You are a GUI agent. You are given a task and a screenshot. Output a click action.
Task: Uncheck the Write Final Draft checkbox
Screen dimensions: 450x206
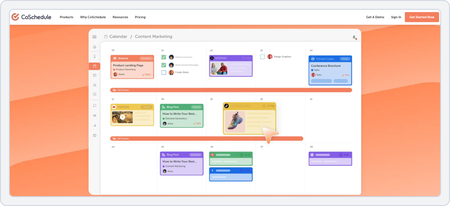[164, 57]
